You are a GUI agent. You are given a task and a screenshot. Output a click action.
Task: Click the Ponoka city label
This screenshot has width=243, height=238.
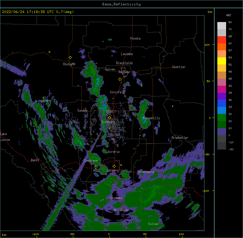click(135, 38)
